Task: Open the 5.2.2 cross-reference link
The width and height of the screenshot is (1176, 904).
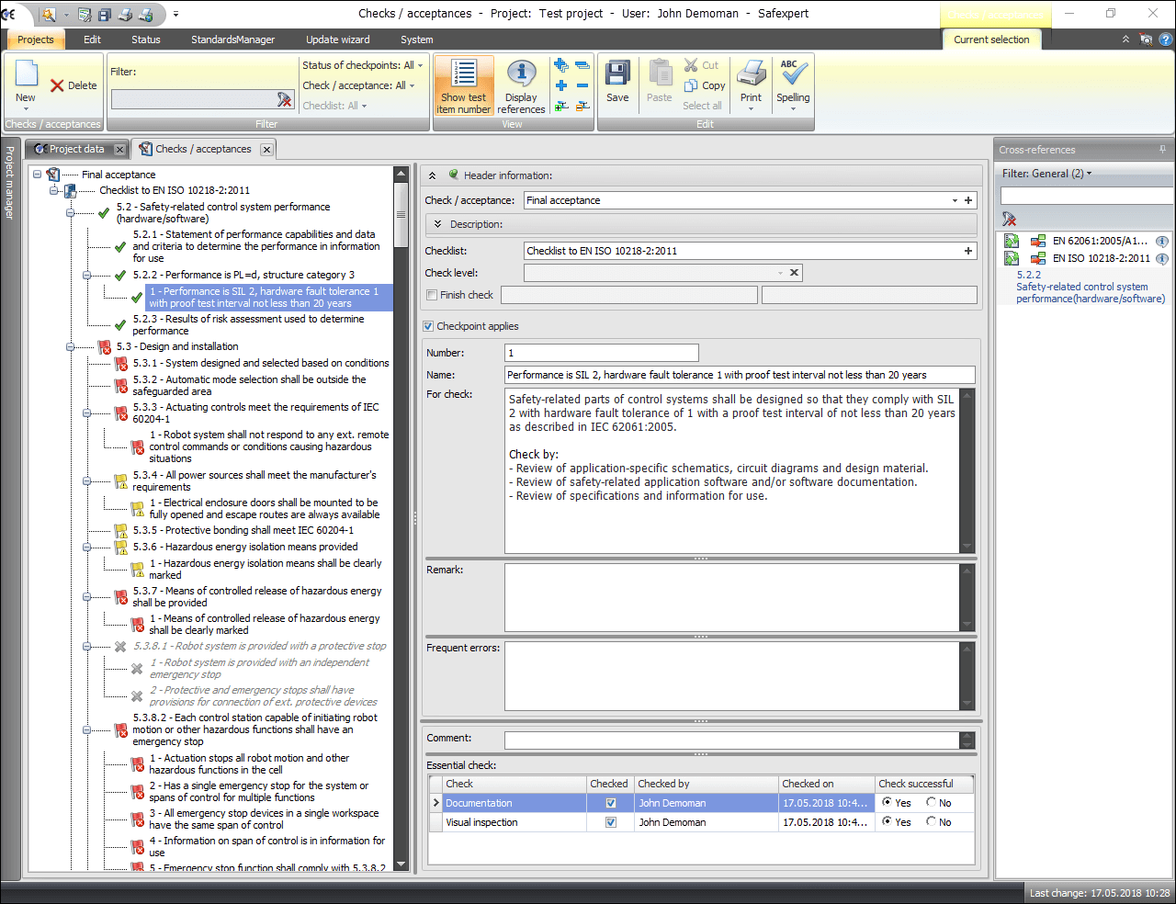Action: click(x=1028, y=275)
